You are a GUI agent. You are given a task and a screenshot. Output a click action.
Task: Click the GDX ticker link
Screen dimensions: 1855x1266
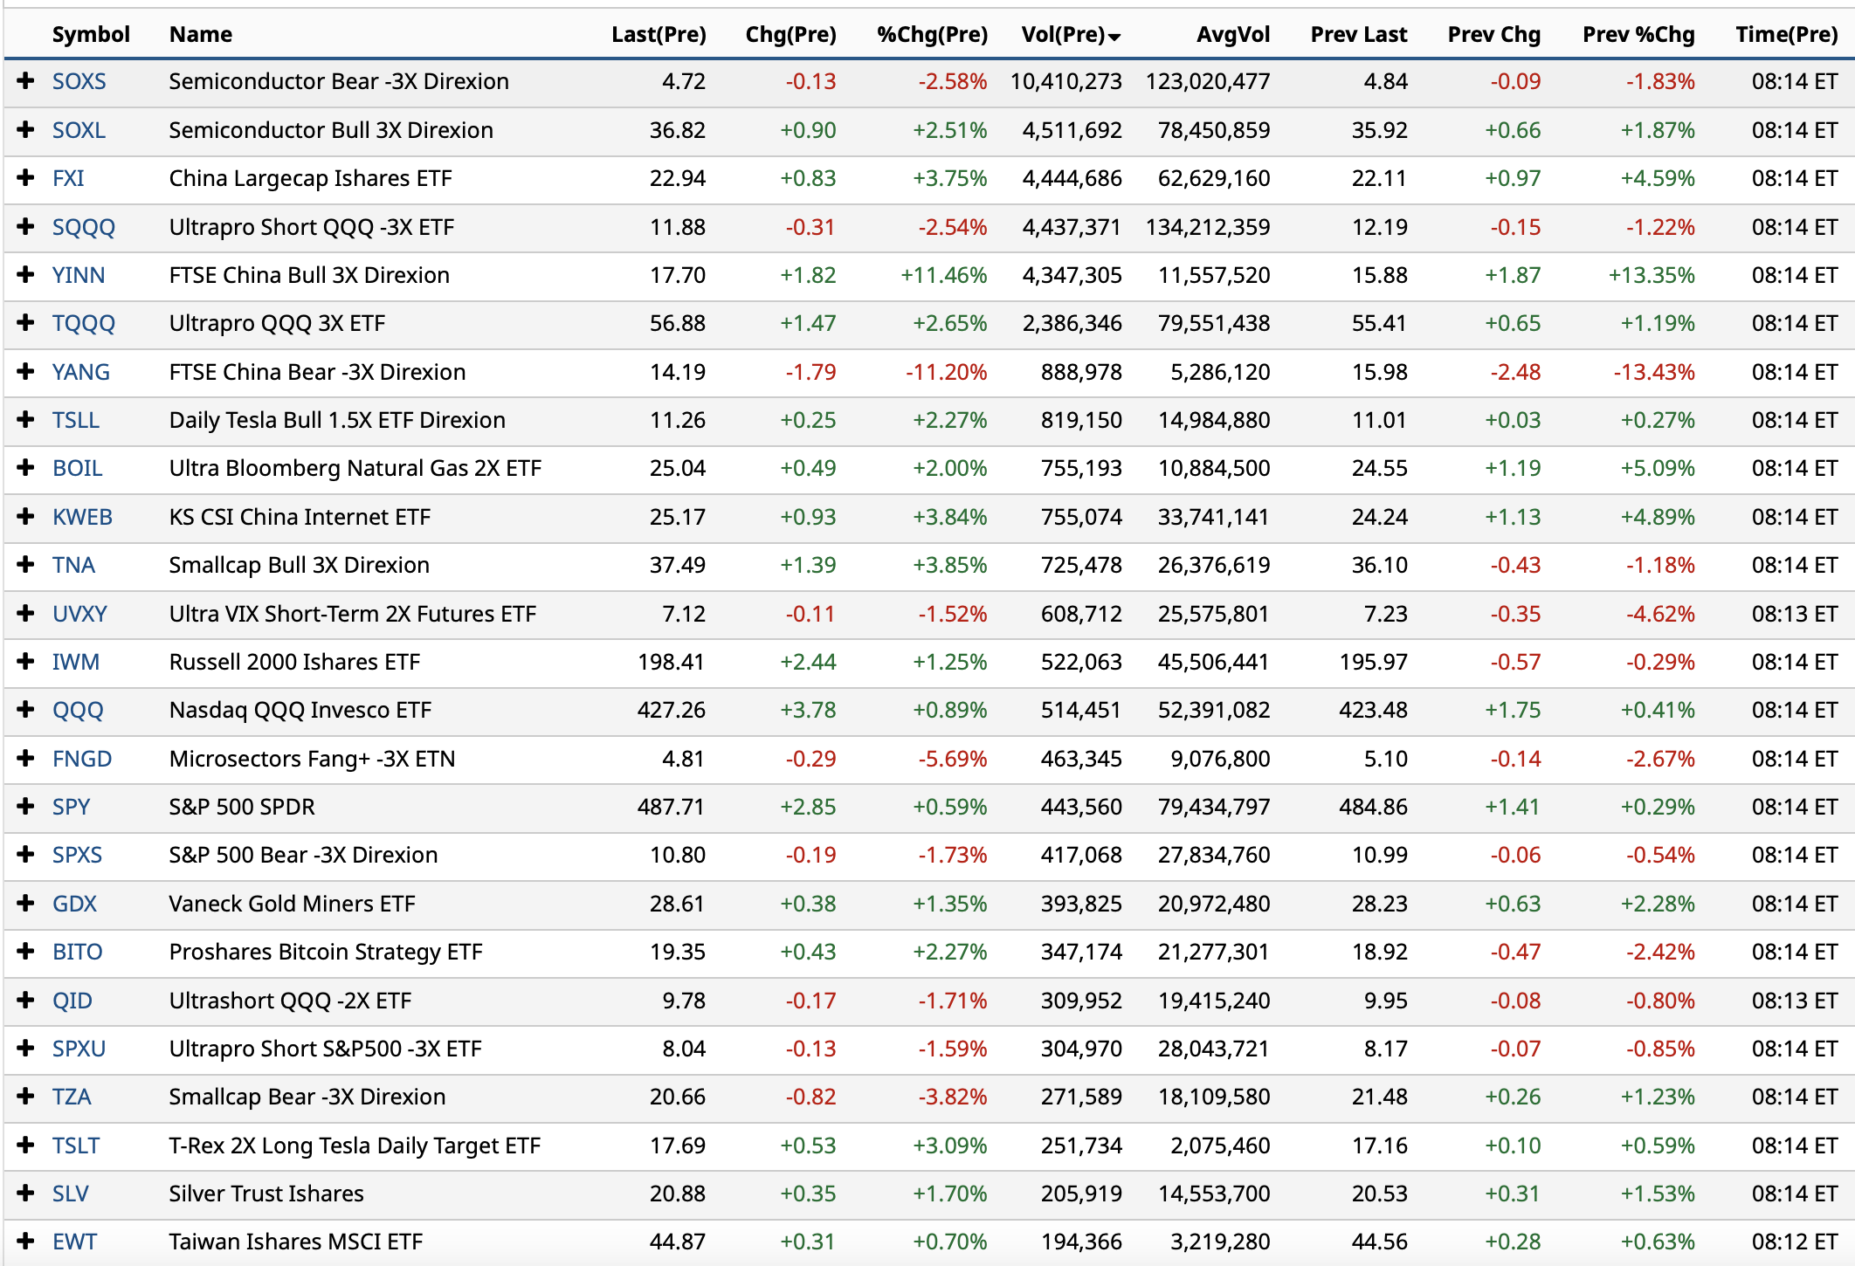74,904
